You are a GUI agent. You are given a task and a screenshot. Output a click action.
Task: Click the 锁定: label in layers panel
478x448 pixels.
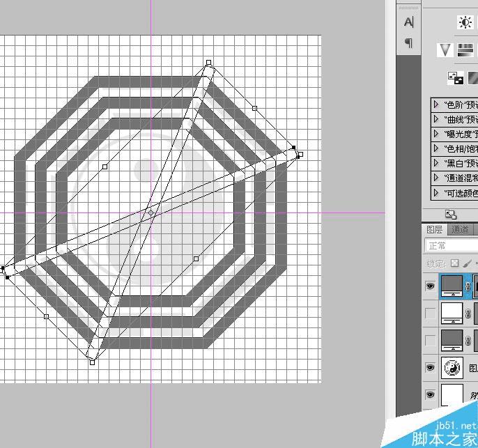437,263
